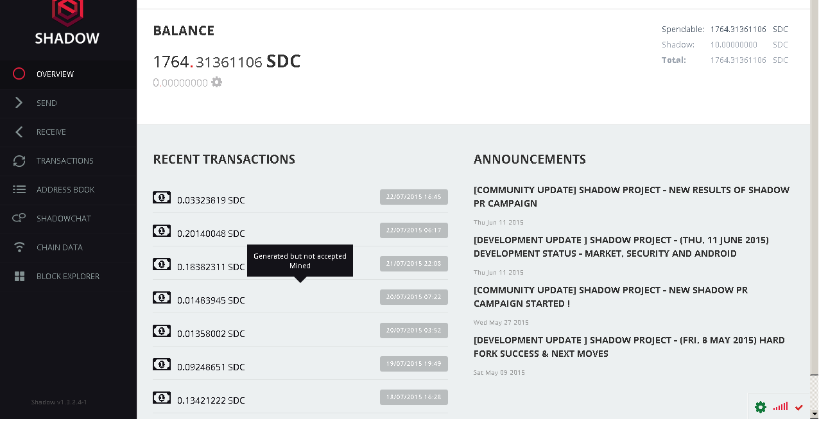Screen dimensions: 819x421
Task: Click the Sat May 09 2015 announcement date
Action: [499, 373]
